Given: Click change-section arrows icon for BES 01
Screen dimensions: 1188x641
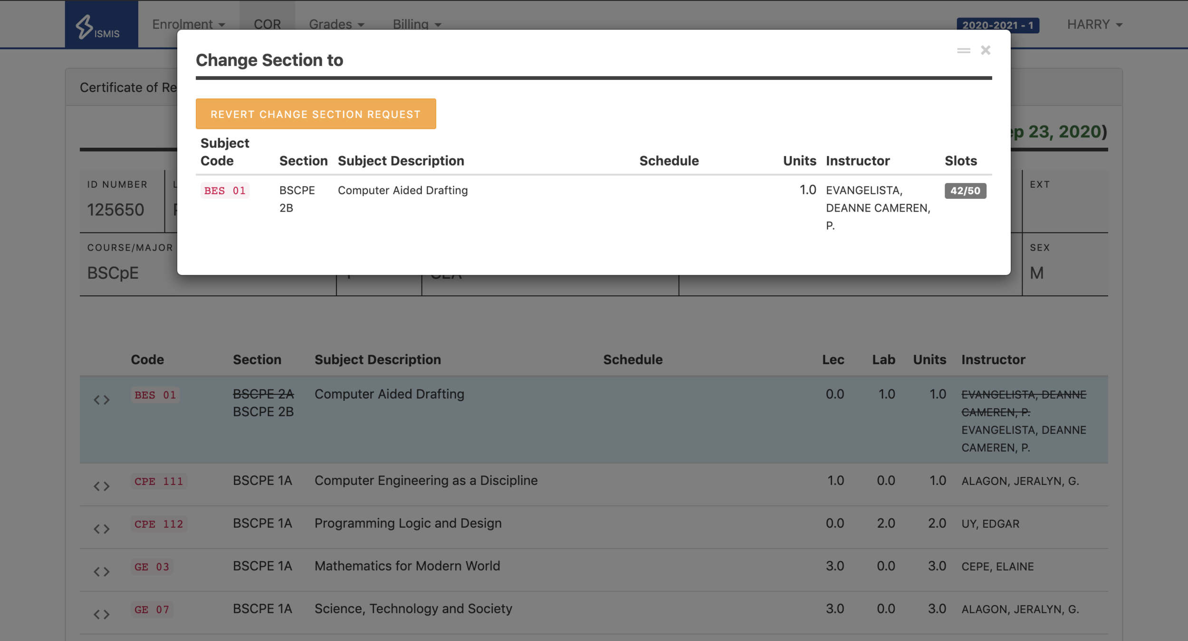Looking at the screenshot, I should click(x=102, y=400).
